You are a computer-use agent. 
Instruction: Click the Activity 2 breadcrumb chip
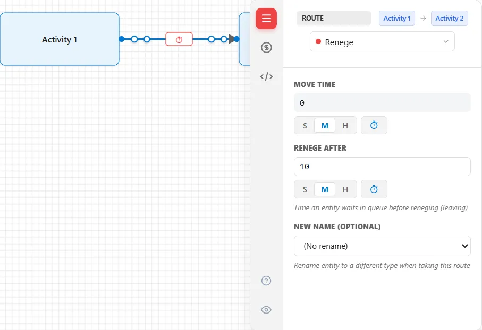pos(450,19)
